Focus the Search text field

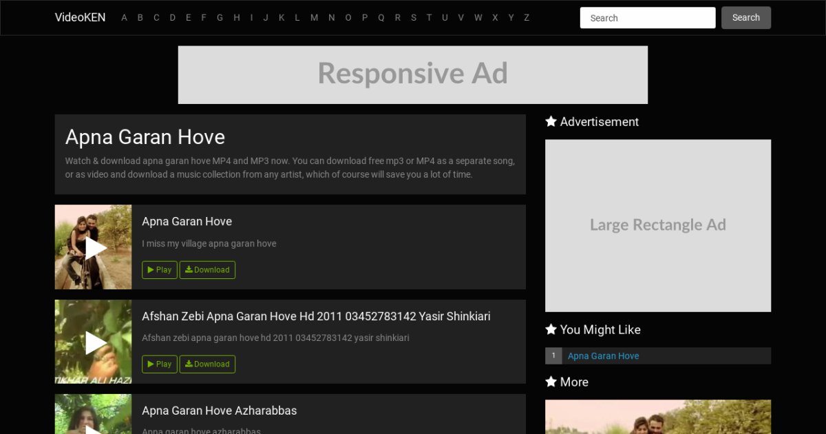tap(647, 18)
